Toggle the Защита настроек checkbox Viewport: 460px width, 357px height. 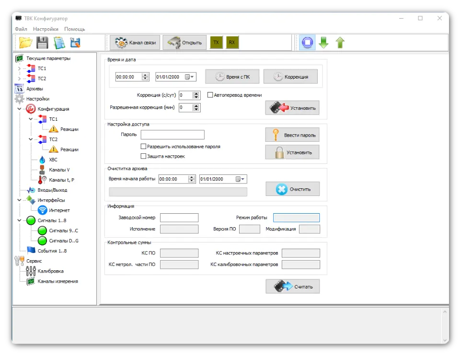tap(143, 156)
